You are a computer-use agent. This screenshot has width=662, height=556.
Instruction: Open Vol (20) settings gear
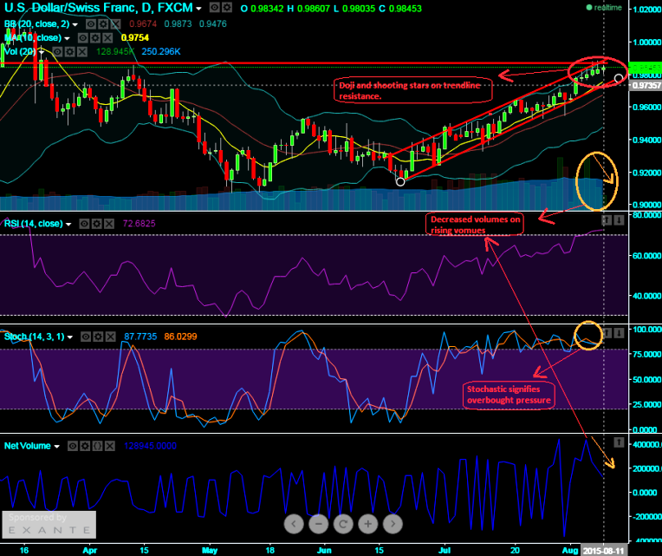(x=69, y=51)
